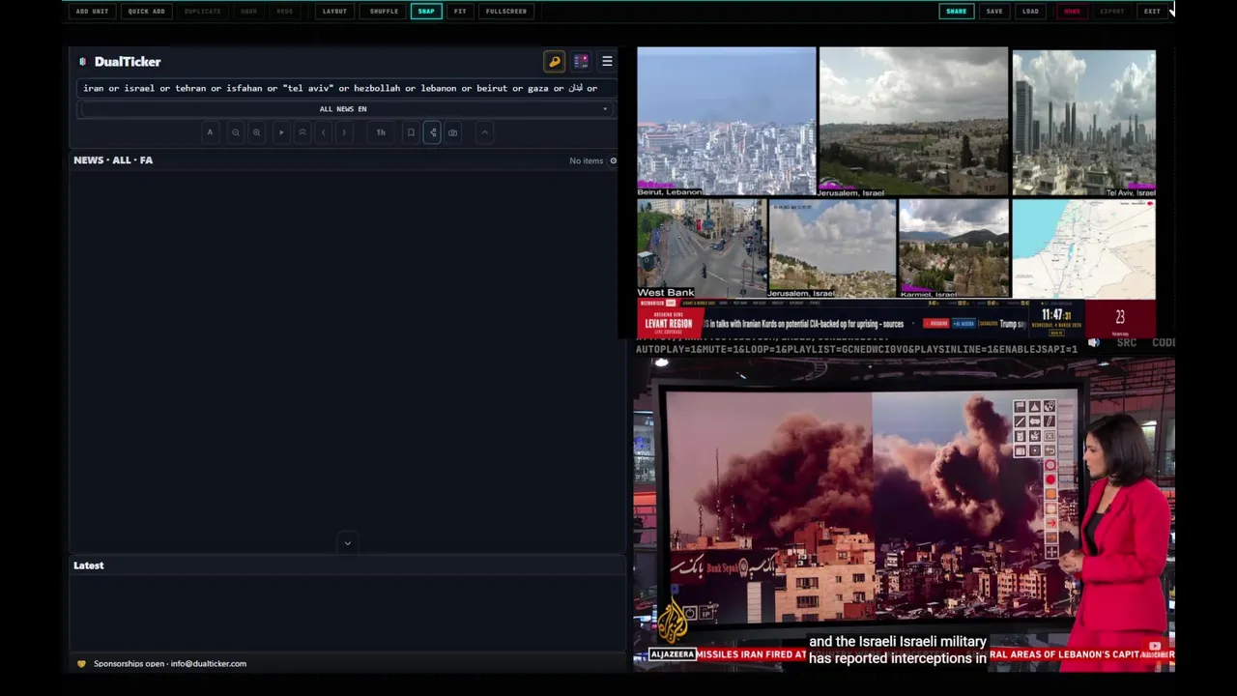This screenshot has height=696, width=1237.
Task: Expand the news list with the down chevron
Action: point(348,543)
